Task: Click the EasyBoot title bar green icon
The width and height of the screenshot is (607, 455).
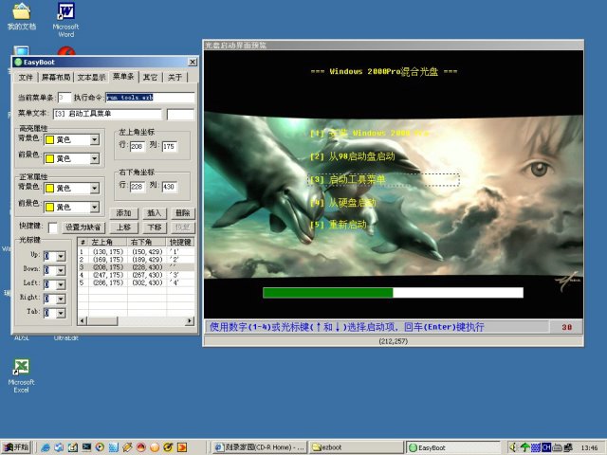Action: click(18, 62)
